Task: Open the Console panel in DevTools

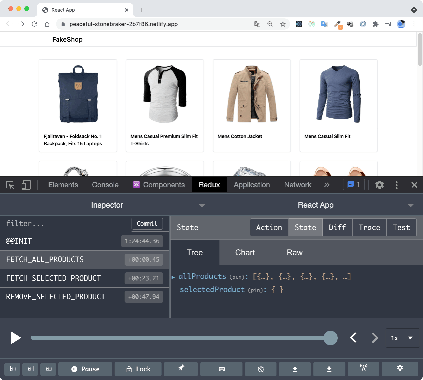Action: [105, 185]
